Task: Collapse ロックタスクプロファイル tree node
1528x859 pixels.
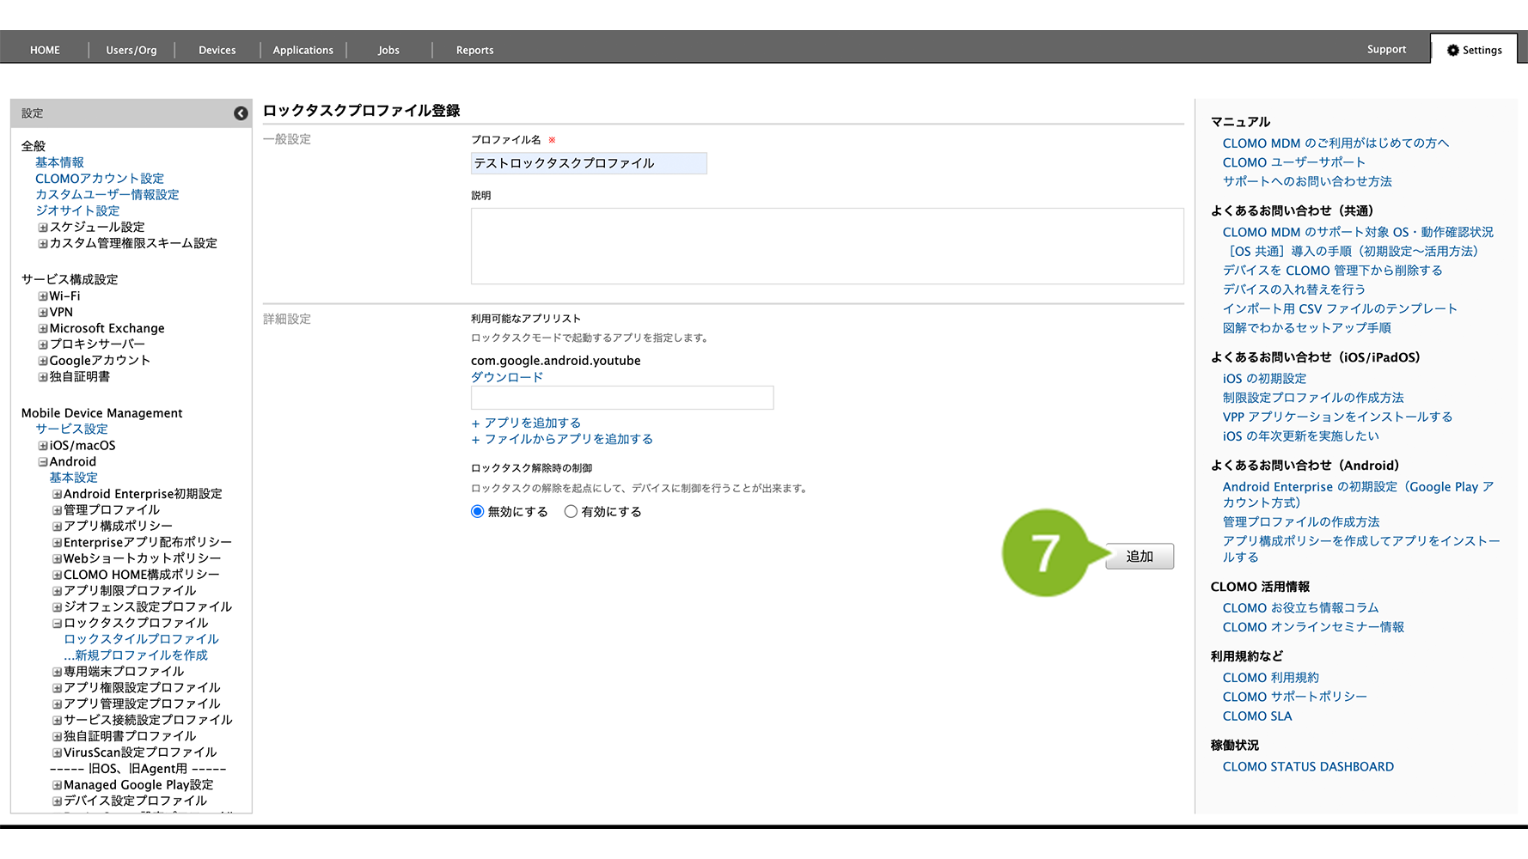Action: (x=57, y=624)
